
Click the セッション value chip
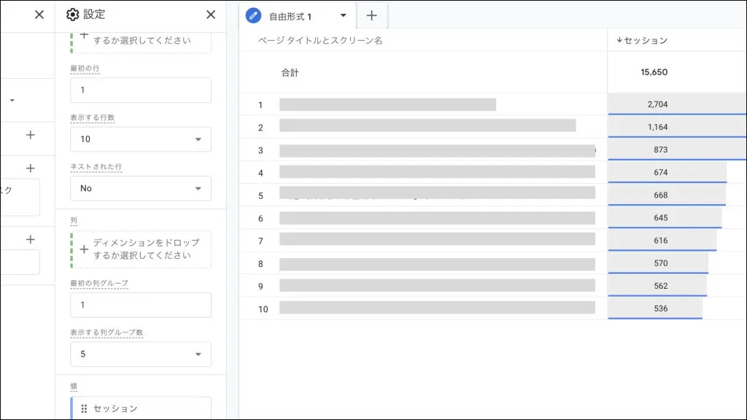141,408
